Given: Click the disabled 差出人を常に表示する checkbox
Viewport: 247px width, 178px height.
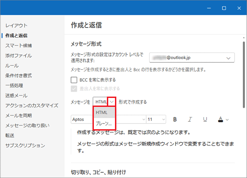Looking at the screenshot, I should tap(74, 89).
